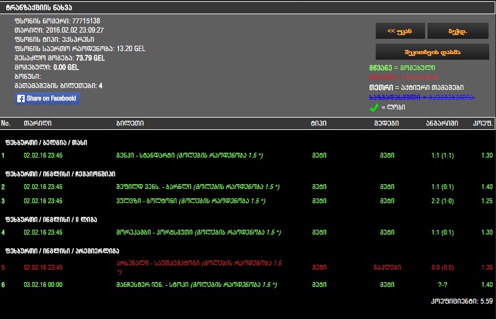Click the total 'კოეფიციენტი: 5.59' text
The image size is (496, 319).
[x=462, y=301]
